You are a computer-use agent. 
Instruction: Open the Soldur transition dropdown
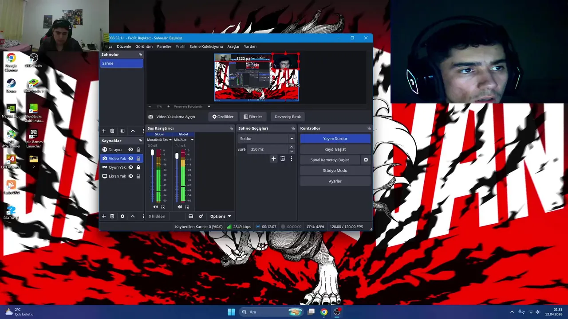pos(266,139)
